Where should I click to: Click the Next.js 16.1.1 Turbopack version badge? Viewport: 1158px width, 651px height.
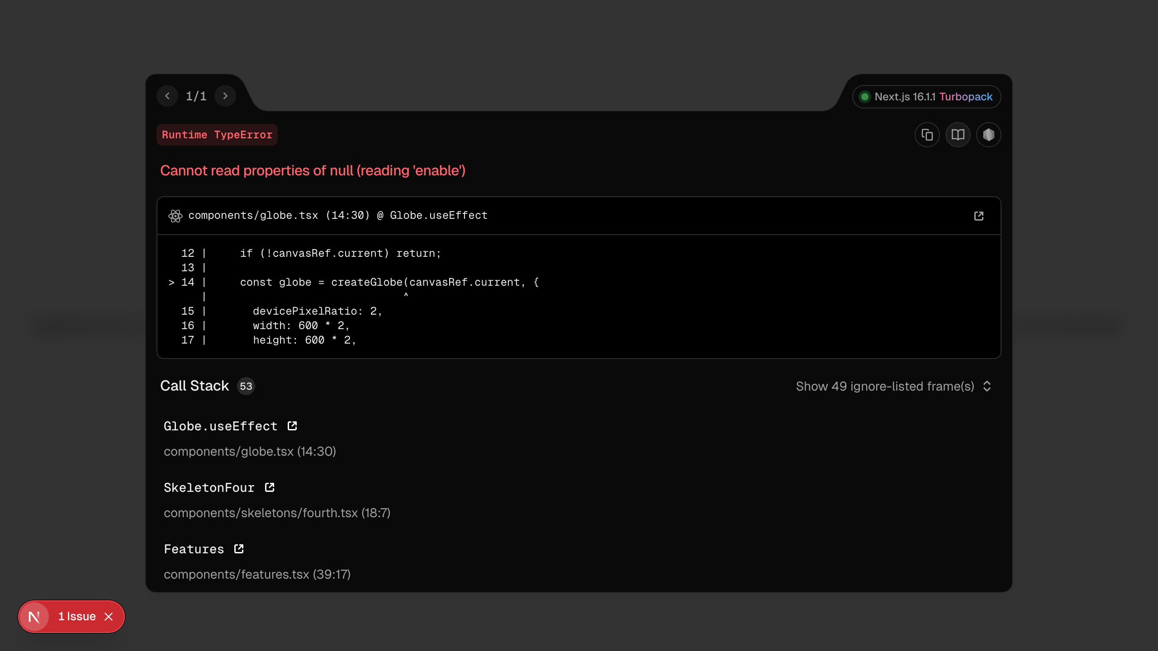point(926,97)
